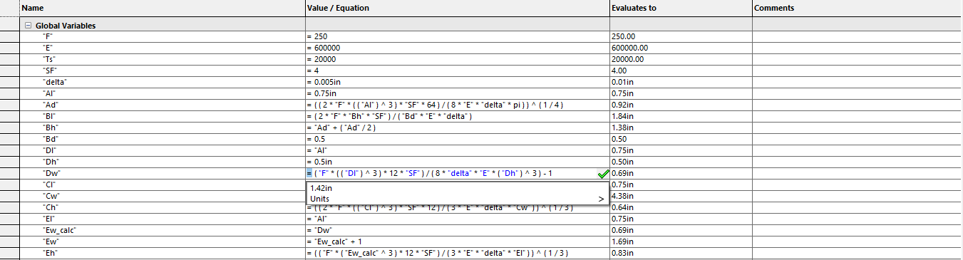This screenshot has width=963, height=260.
Task: Click the 0.83in evaluated result of Eh
Action: [681, 253]
